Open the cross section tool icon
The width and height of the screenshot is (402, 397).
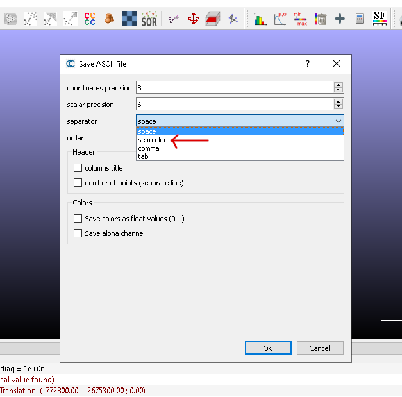coord(213,19)
